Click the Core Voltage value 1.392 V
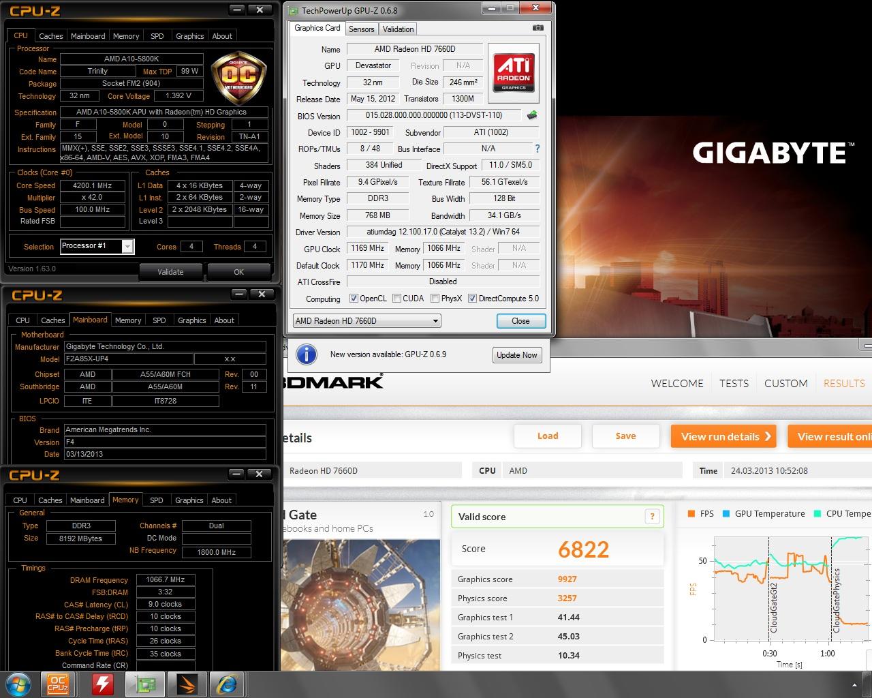Image resolution: width=872 pixels, height=698 pixels. click(178, 96)
